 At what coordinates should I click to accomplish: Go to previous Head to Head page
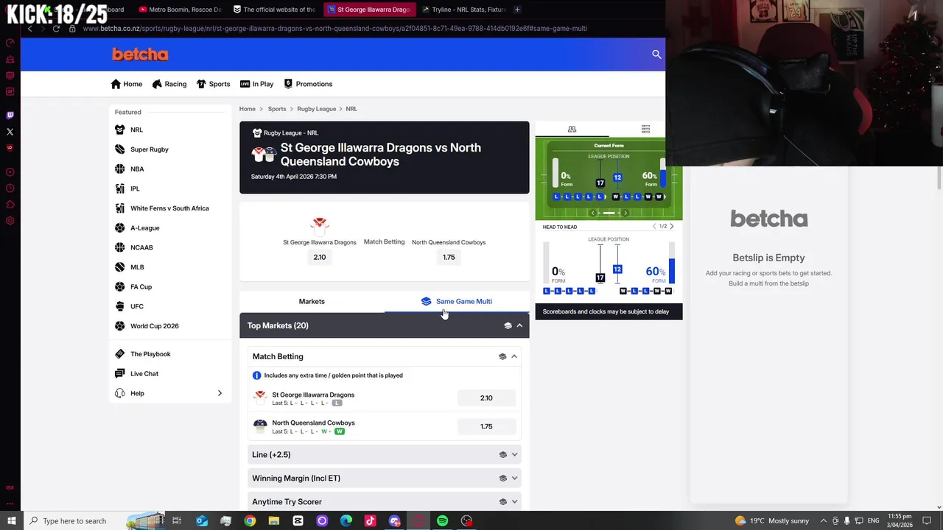click(x=654, y=227)
